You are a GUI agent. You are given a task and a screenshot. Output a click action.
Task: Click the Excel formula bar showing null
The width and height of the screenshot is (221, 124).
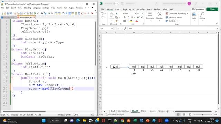pos(172,29)
